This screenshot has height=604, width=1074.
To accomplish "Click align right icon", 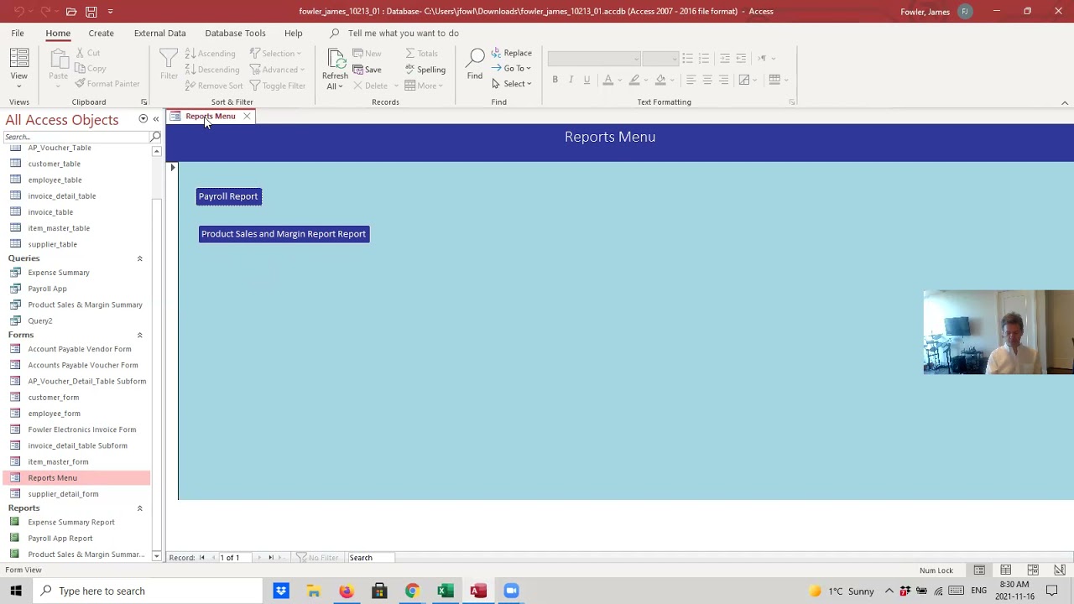I will [724, 80].
